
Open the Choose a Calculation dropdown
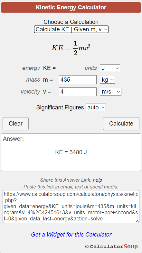pyautogui.click(x=71, y=29)
